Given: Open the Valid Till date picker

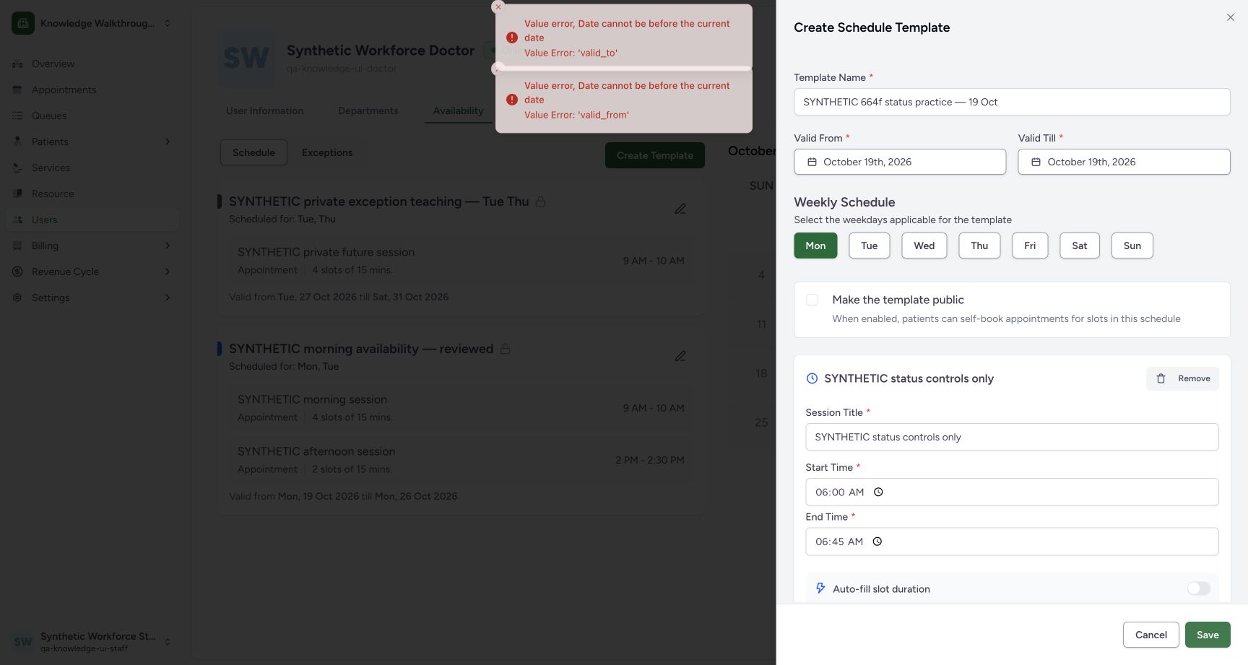Looking at the screenshot, I should click(1124, 162).
